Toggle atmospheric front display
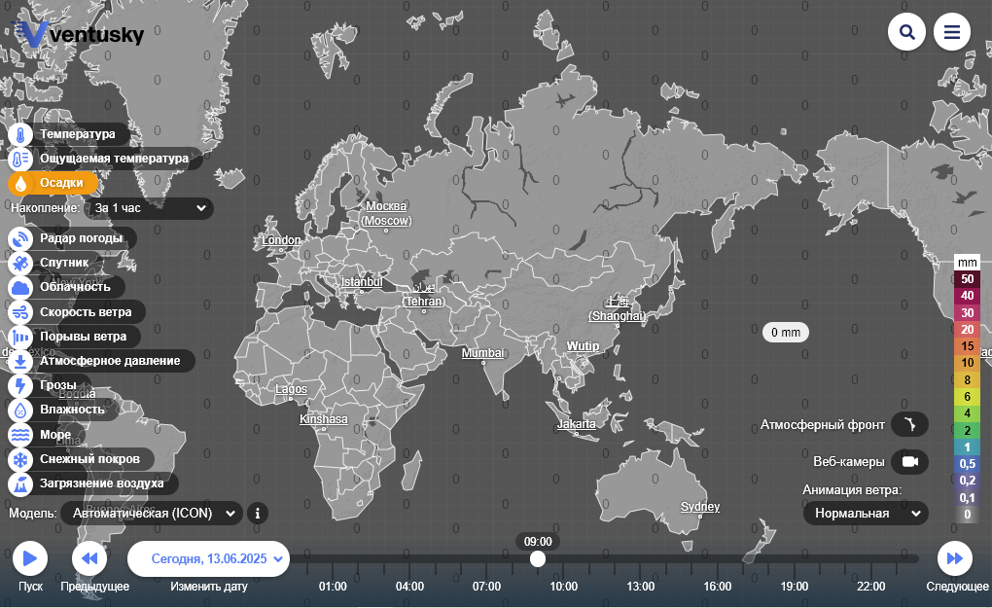The image size is (992, 608). (x=909, y=425)
